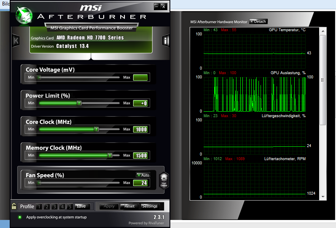Open Kombustor via the K side button
This screenshot has width=336, height=228.
(16, 40)
